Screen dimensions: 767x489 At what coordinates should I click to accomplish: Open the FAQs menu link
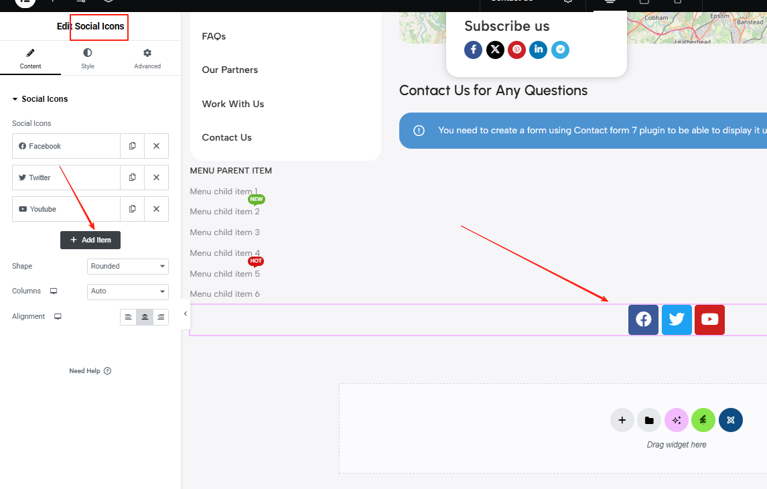pos(214,36)
